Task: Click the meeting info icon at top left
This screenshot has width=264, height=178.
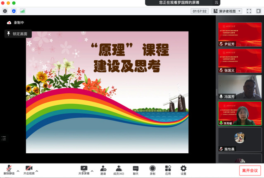Action: pos(5,11)
